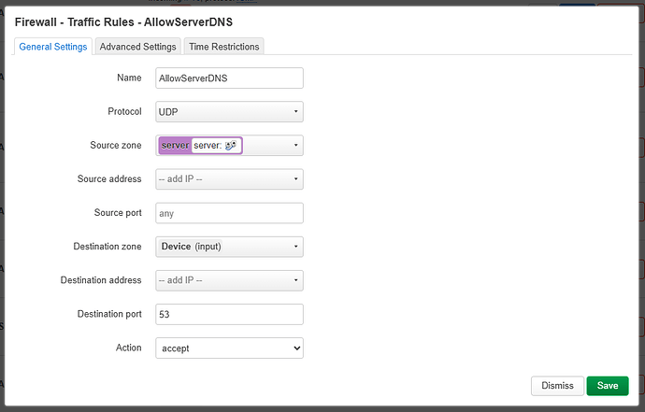645x412 pixels.
Task: Click the Destination port label
Action: pyautogui.click(x=109, y=314)
